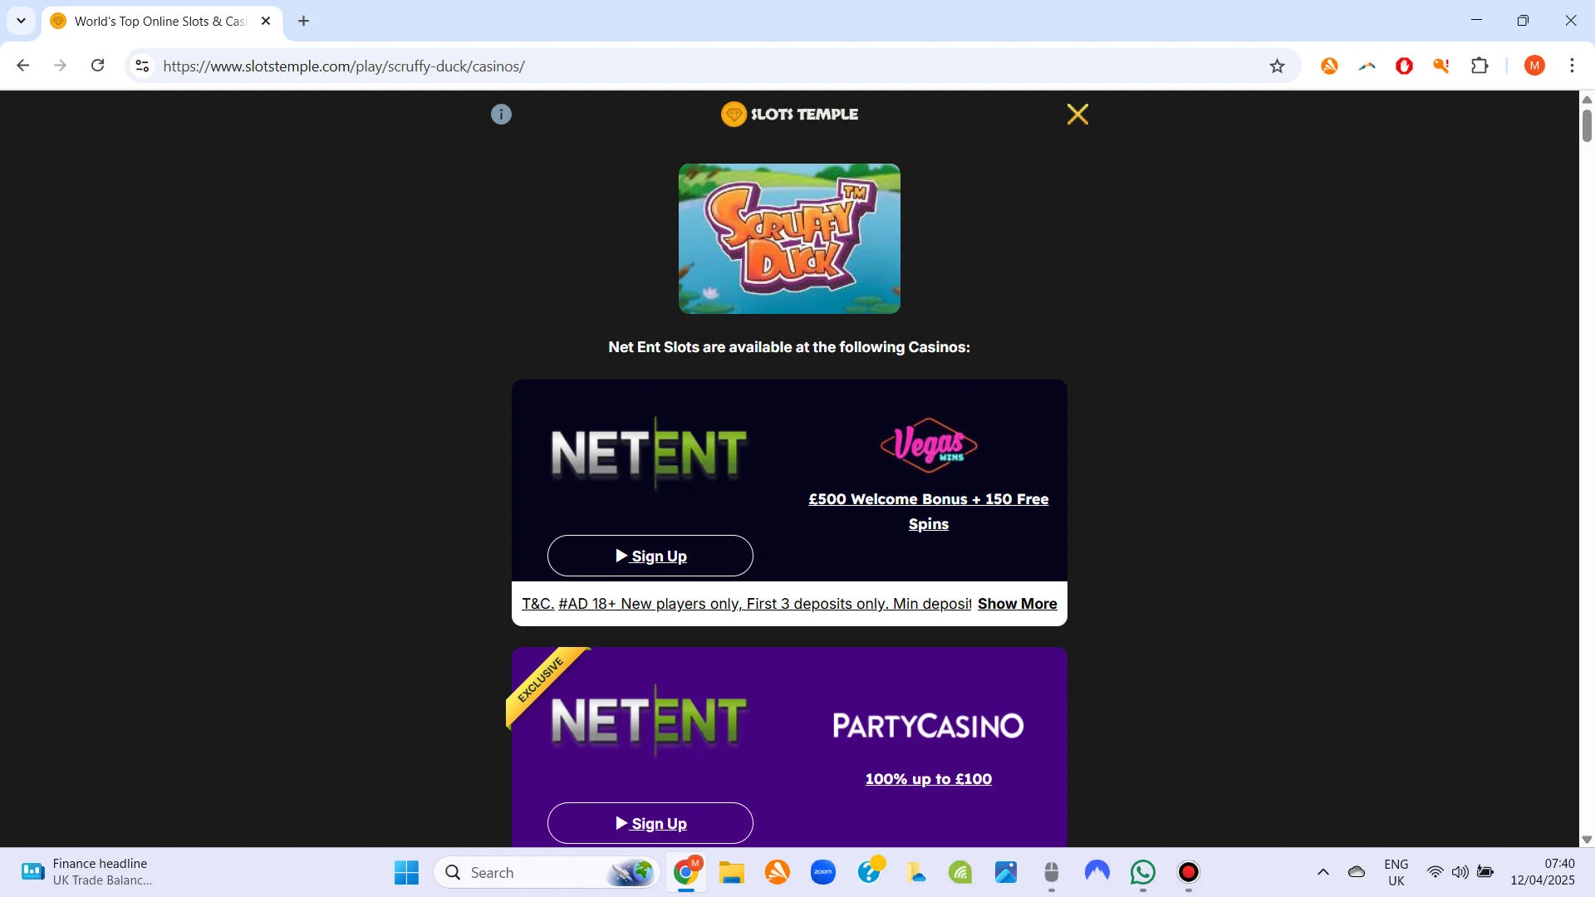Open File Explorer from the taskbar
This screenshot has width=1595, height=897.
(x=731, y=872)
